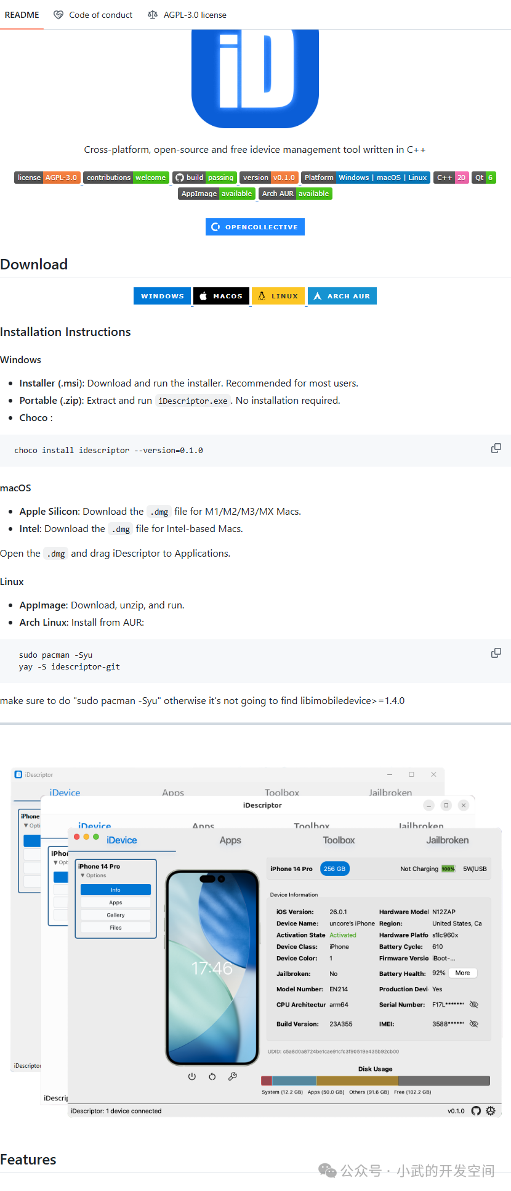Reveal the hidden IMEI value
This screenshot has width=511, height=1191.
[474, 1023]
